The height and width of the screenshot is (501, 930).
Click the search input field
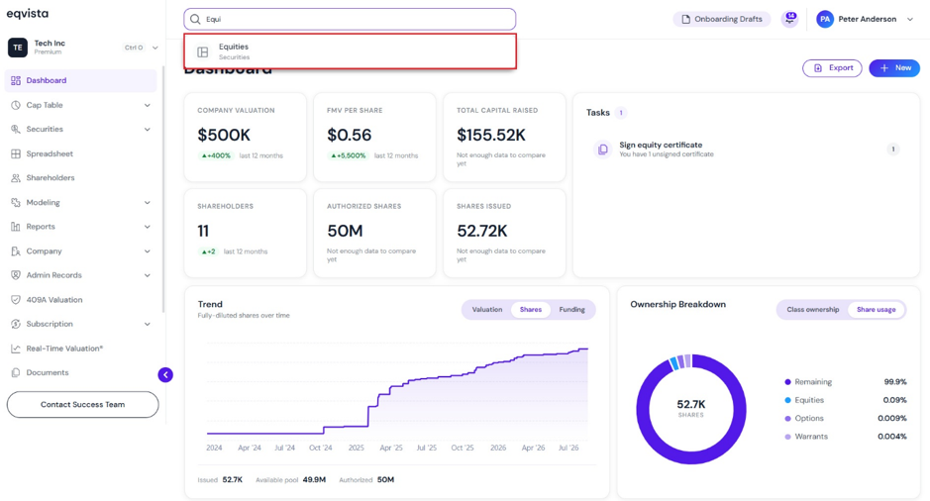click(x=350, y=19)
